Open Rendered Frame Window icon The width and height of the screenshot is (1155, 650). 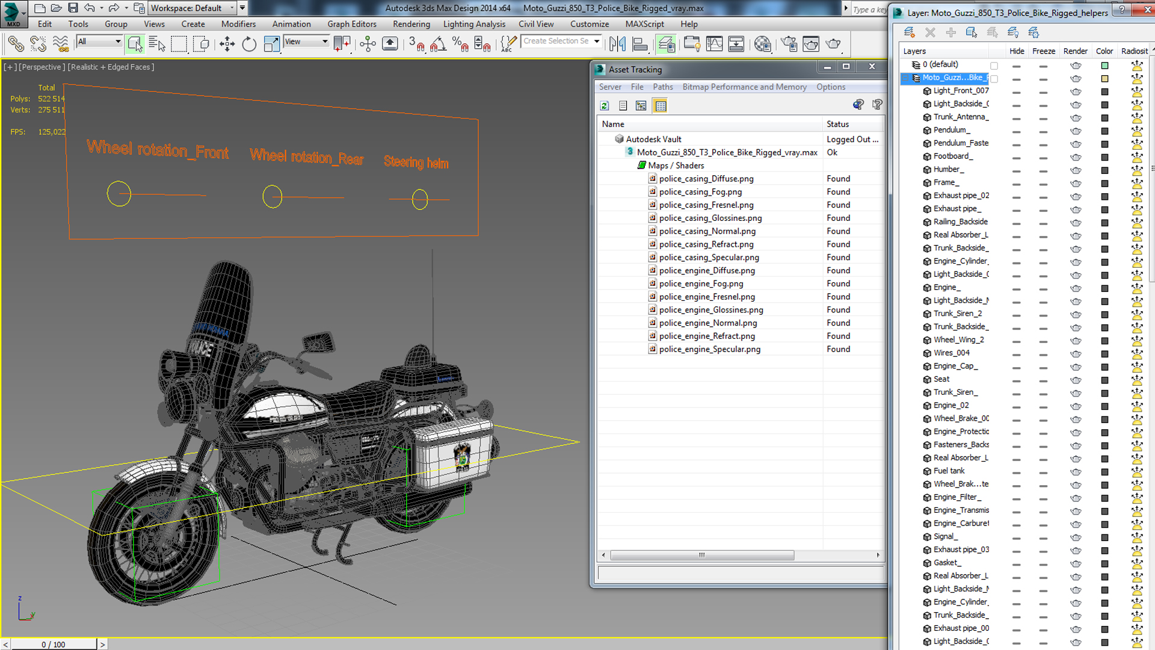click(811, 44)
